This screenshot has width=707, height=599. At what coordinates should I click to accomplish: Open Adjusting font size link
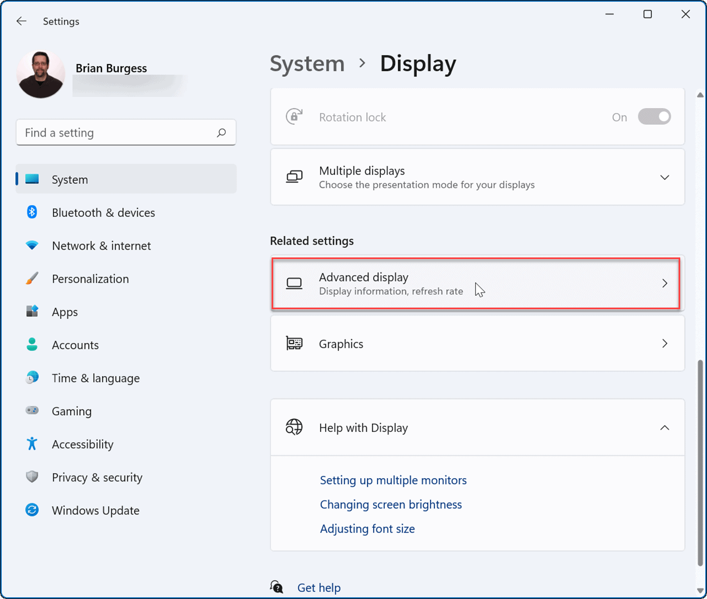pos(367,528)
